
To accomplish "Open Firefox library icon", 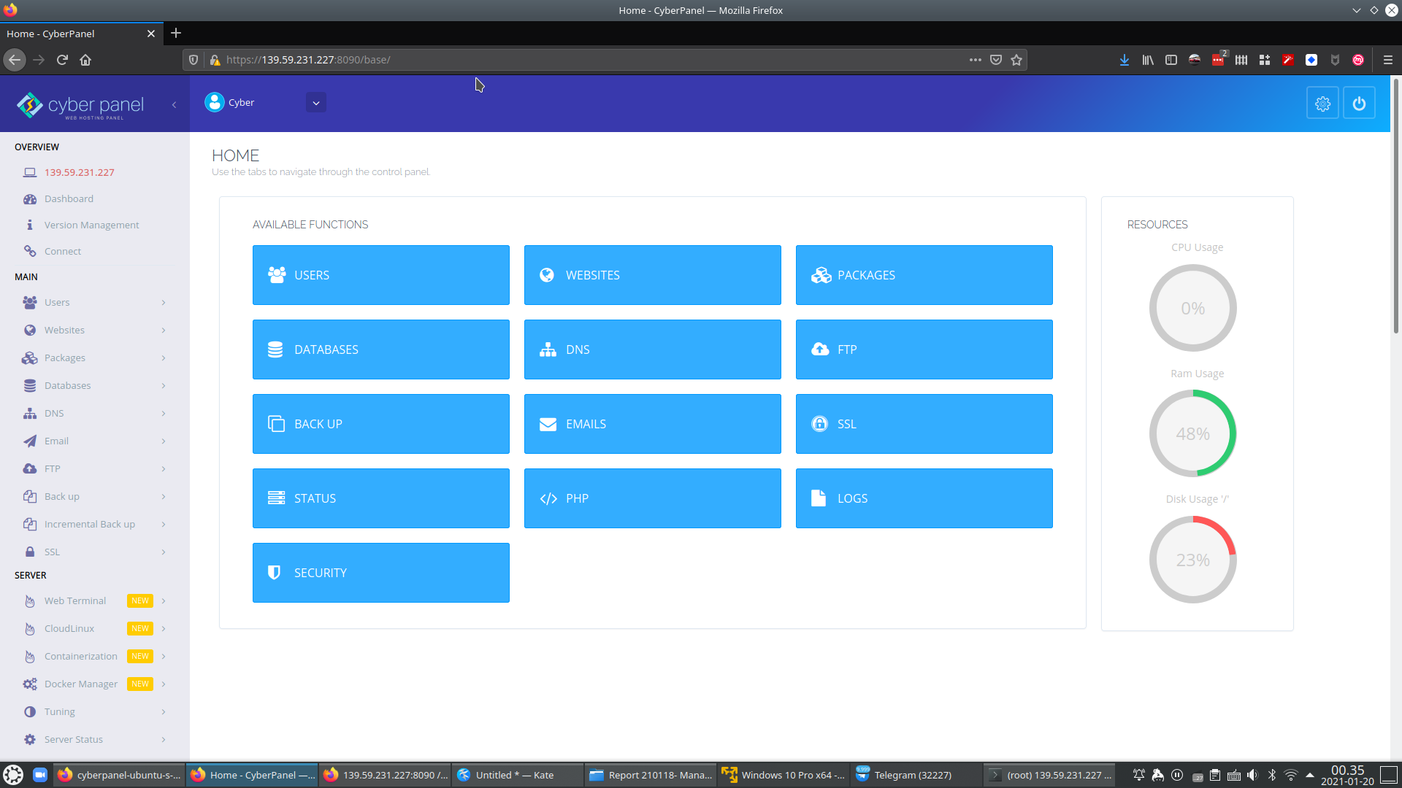I will [1148, 60].
